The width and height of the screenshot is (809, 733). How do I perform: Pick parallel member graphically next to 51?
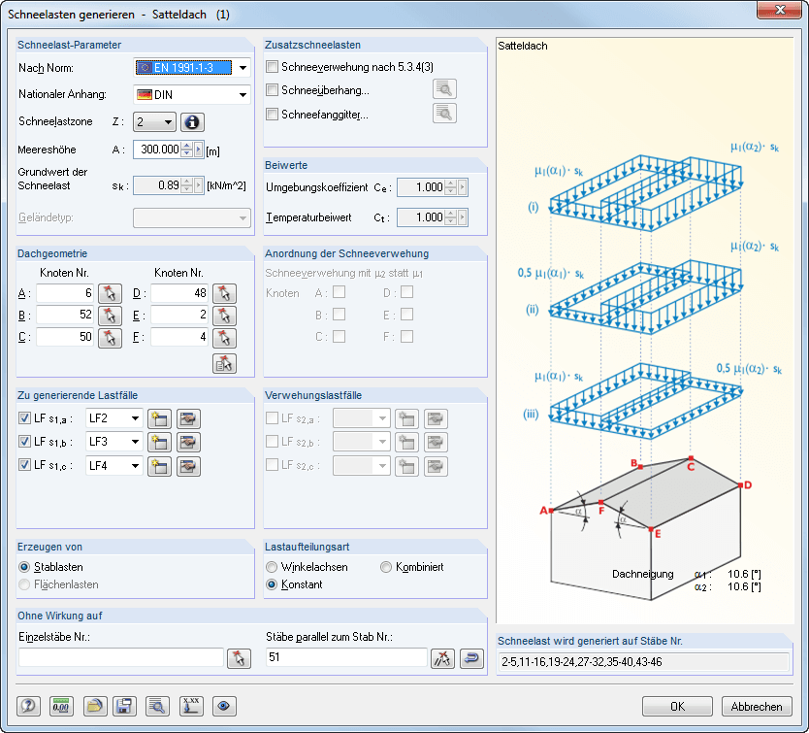[x=442, y=658]
